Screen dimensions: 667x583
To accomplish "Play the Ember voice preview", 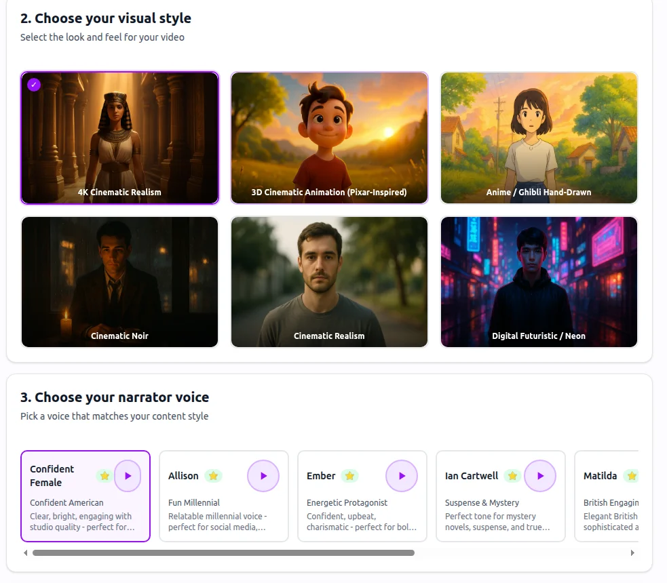I will tap(402, 476).
